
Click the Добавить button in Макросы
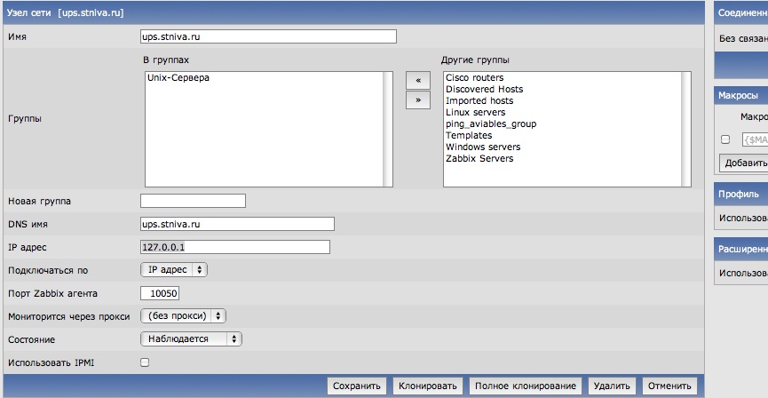[745, 163]
